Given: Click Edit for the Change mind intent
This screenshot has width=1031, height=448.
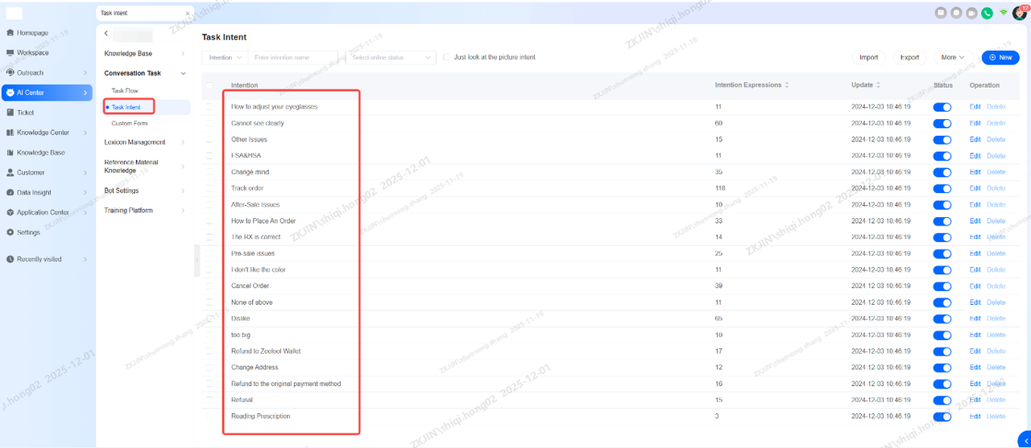Looking at the screenshot, I should pos(975,172).
